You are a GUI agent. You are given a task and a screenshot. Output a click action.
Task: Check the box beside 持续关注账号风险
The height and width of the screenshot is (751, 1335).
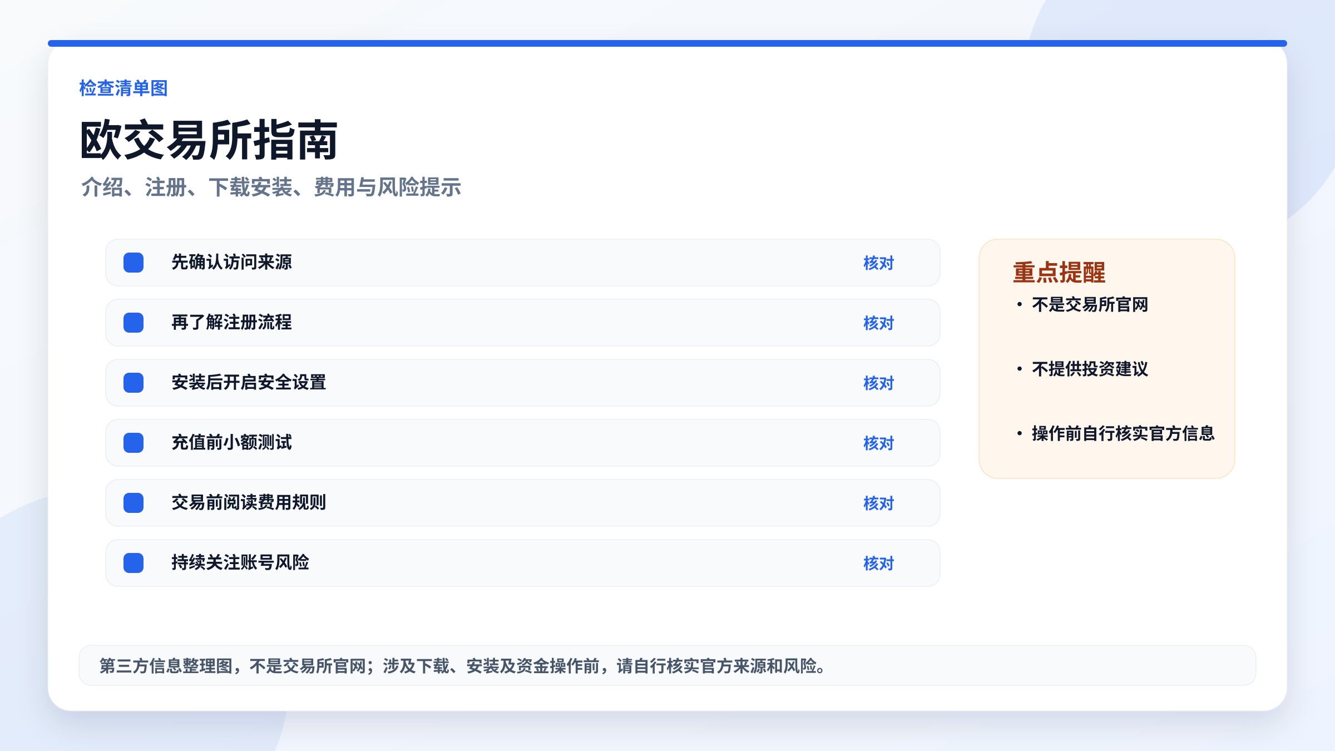[133, 563]
